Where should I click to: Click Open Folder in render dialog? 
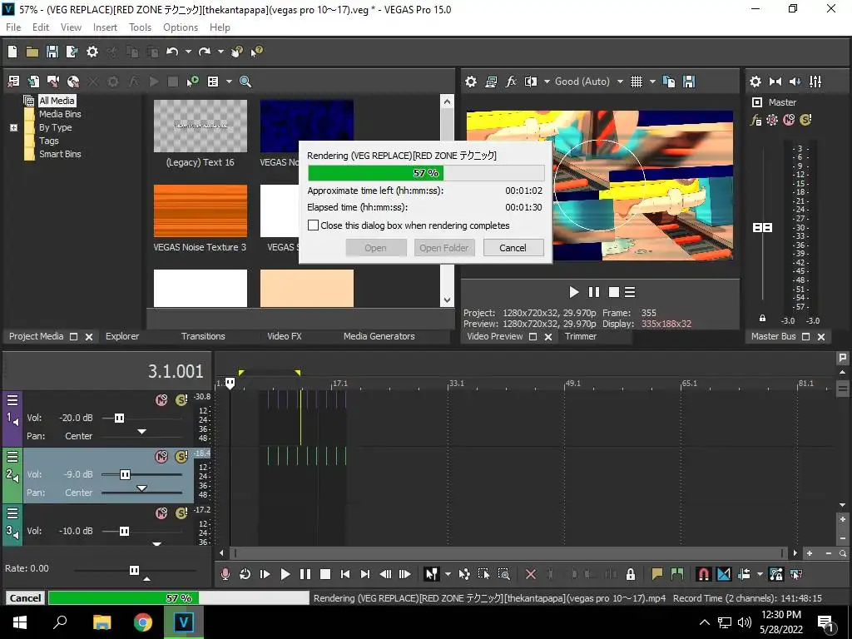point(444,248)
